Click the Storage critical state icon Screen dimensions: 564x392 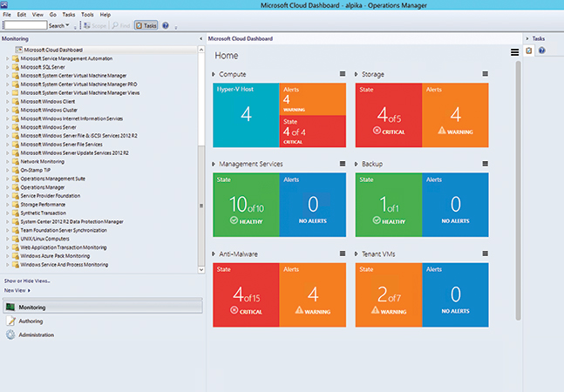[x=377, y=131]
